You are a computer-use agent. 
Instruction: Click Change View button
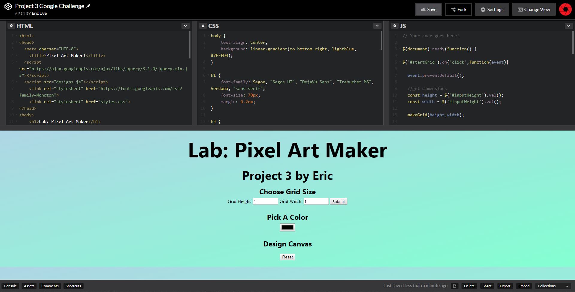(x=534, y=9)
